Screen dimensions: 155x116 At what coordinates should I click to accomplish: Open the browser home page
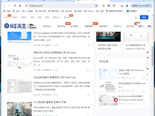tap(20, 6)
